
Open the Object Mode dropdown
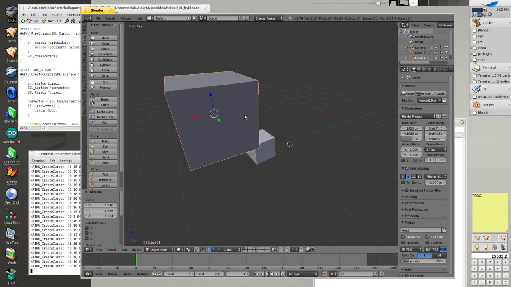click(159, 250)
